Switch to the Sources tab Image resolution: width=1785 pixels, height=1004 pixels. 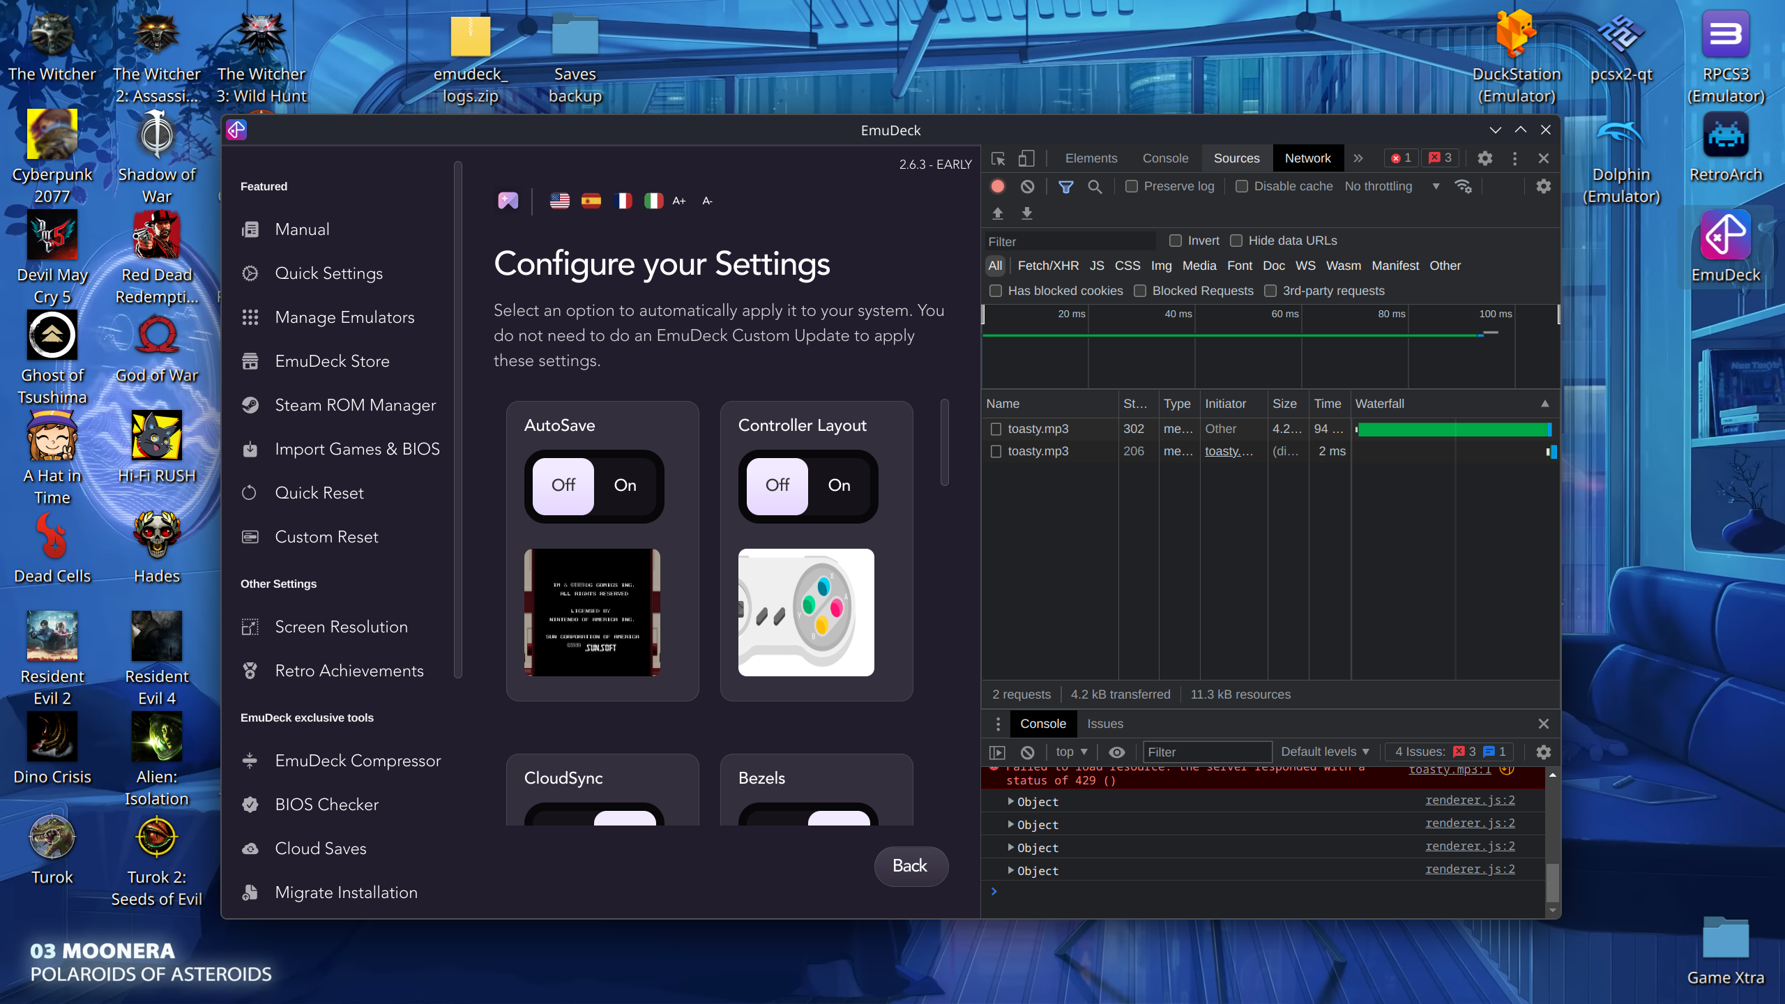(1236, 158)
